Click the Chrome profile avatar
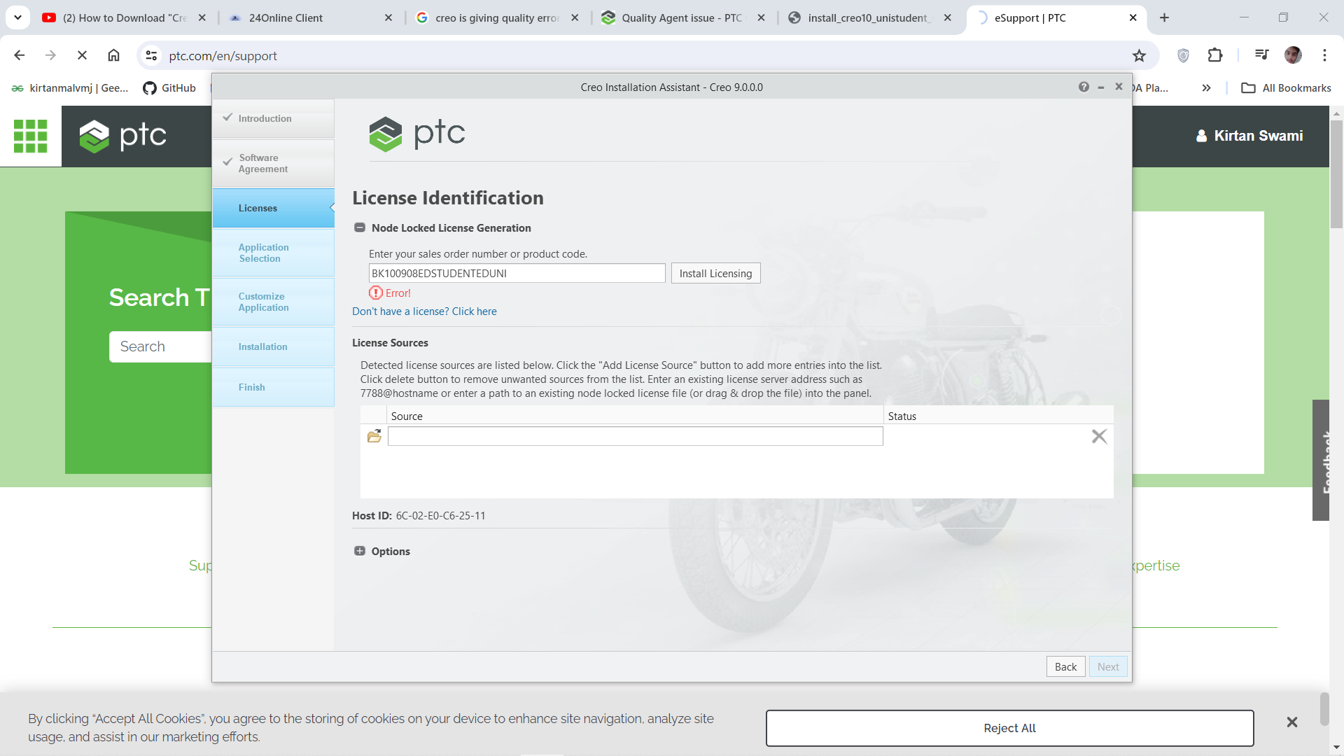Viewport: 1344px width, 756px height. pyautogui.click(x=1293, y=55)
